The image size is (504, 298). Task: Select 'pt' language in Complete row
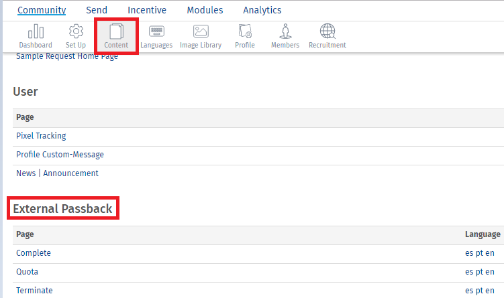click(479, 253)
